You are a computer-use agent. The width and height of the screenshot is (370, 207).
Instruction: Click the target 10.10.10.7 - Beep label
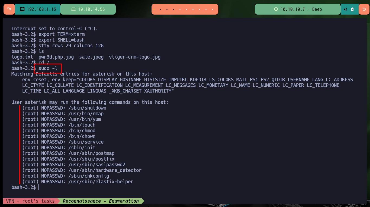301,9
